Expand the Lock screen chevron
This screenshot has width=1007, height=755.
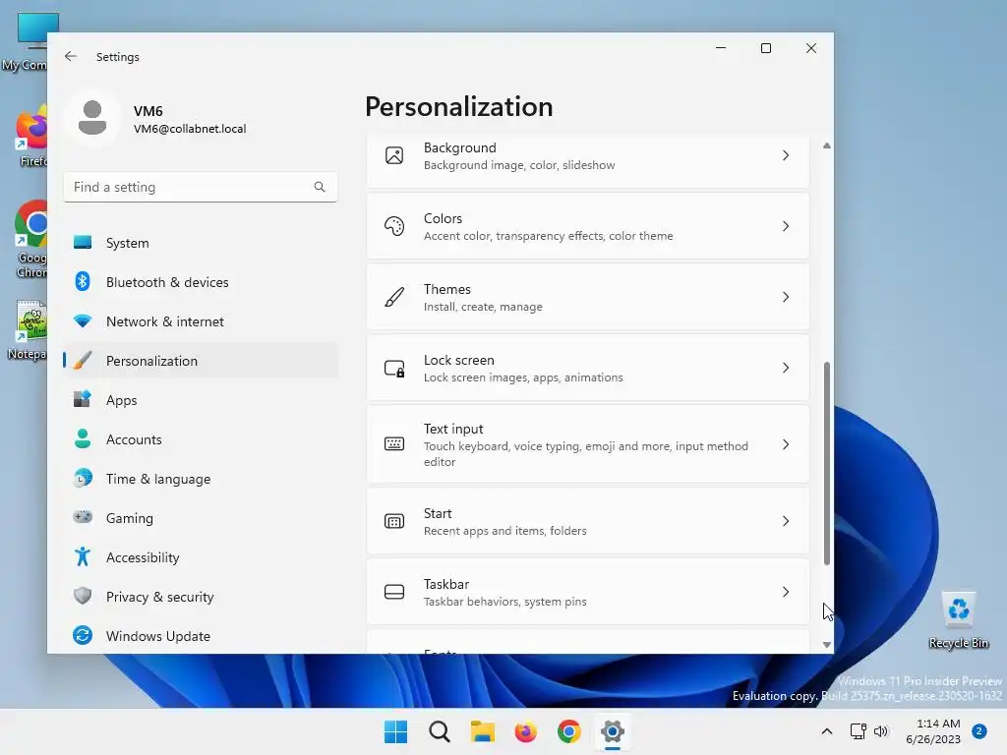coord(786,368)
